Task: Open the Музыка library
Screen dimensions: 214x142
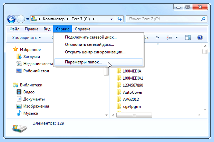Action: [x=31, y=113]
